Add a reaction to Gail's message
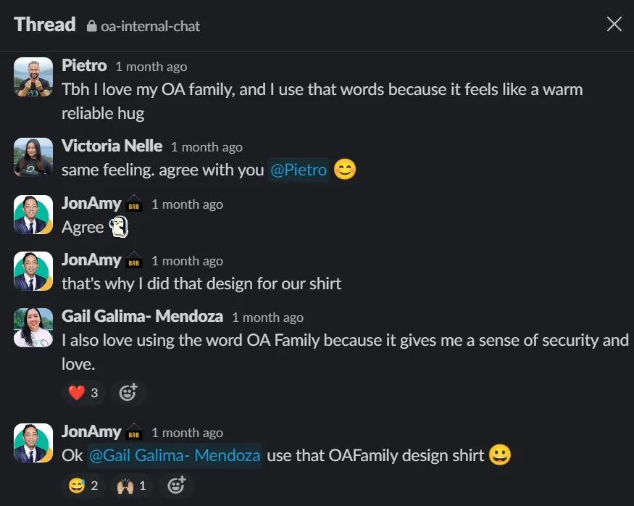 (128, 393)
